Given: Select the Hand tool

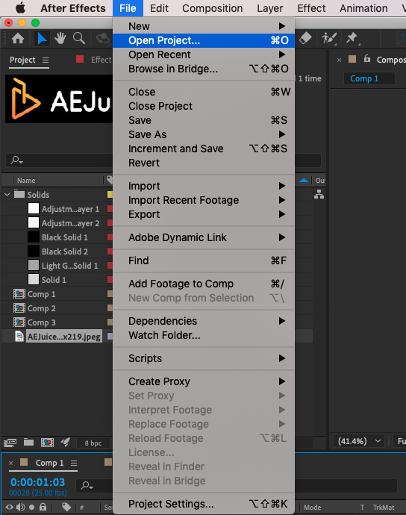Looking at the screenshot, I should (60, 38).
